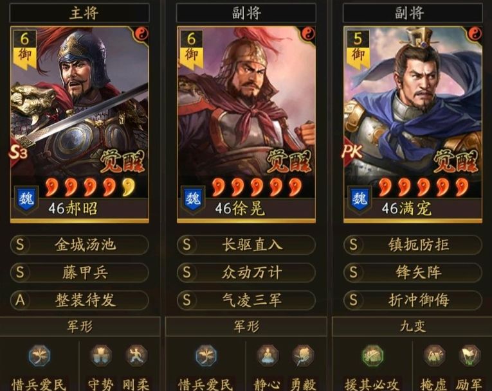Click 郝昭's general card portrait

(79, 125)
